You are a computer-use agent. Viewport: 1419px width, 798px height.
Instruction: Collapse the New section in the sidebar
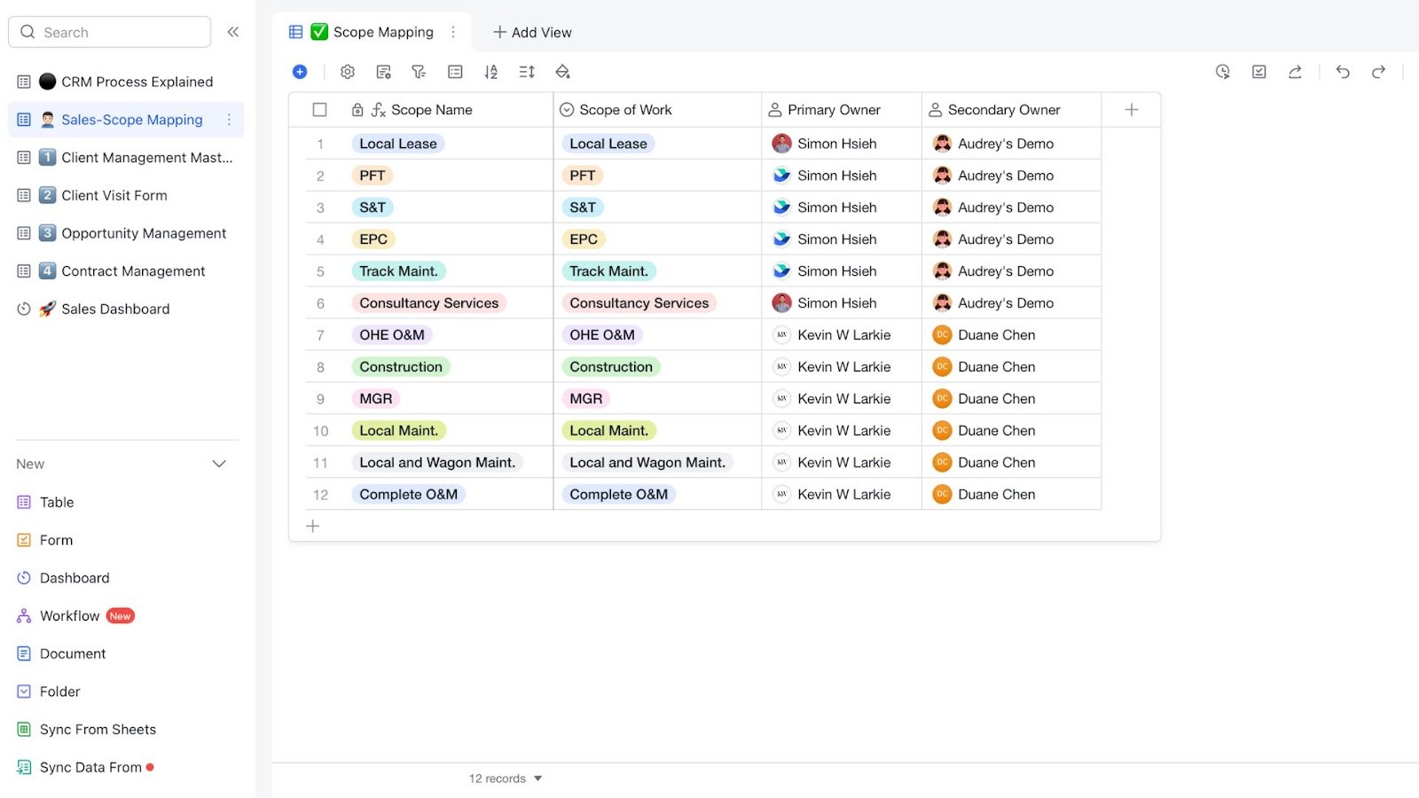click(x=219, y=463)
